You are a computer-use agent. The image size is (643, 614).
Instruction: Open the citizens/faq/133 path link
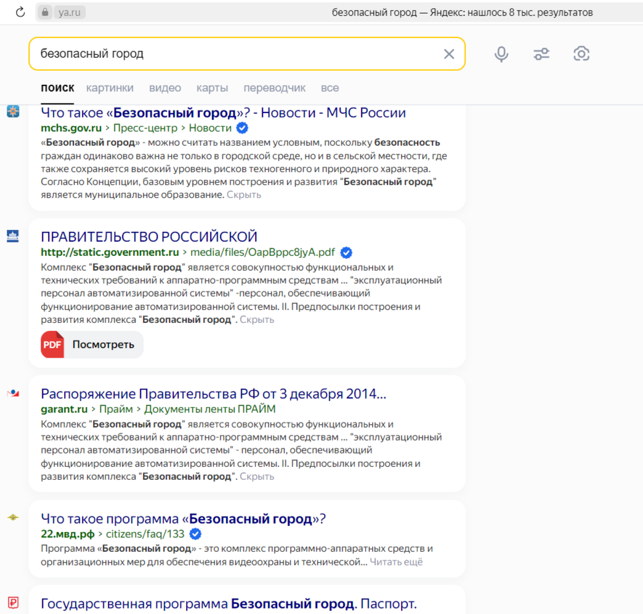(145, 534)
